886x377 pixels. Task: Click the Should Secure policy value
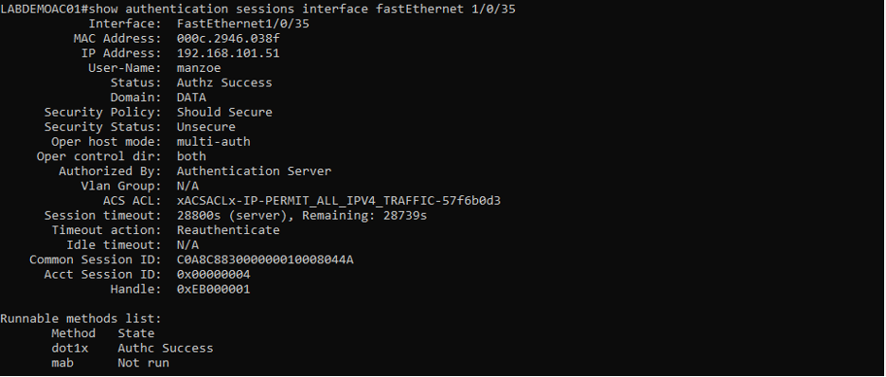click(224, 112)
